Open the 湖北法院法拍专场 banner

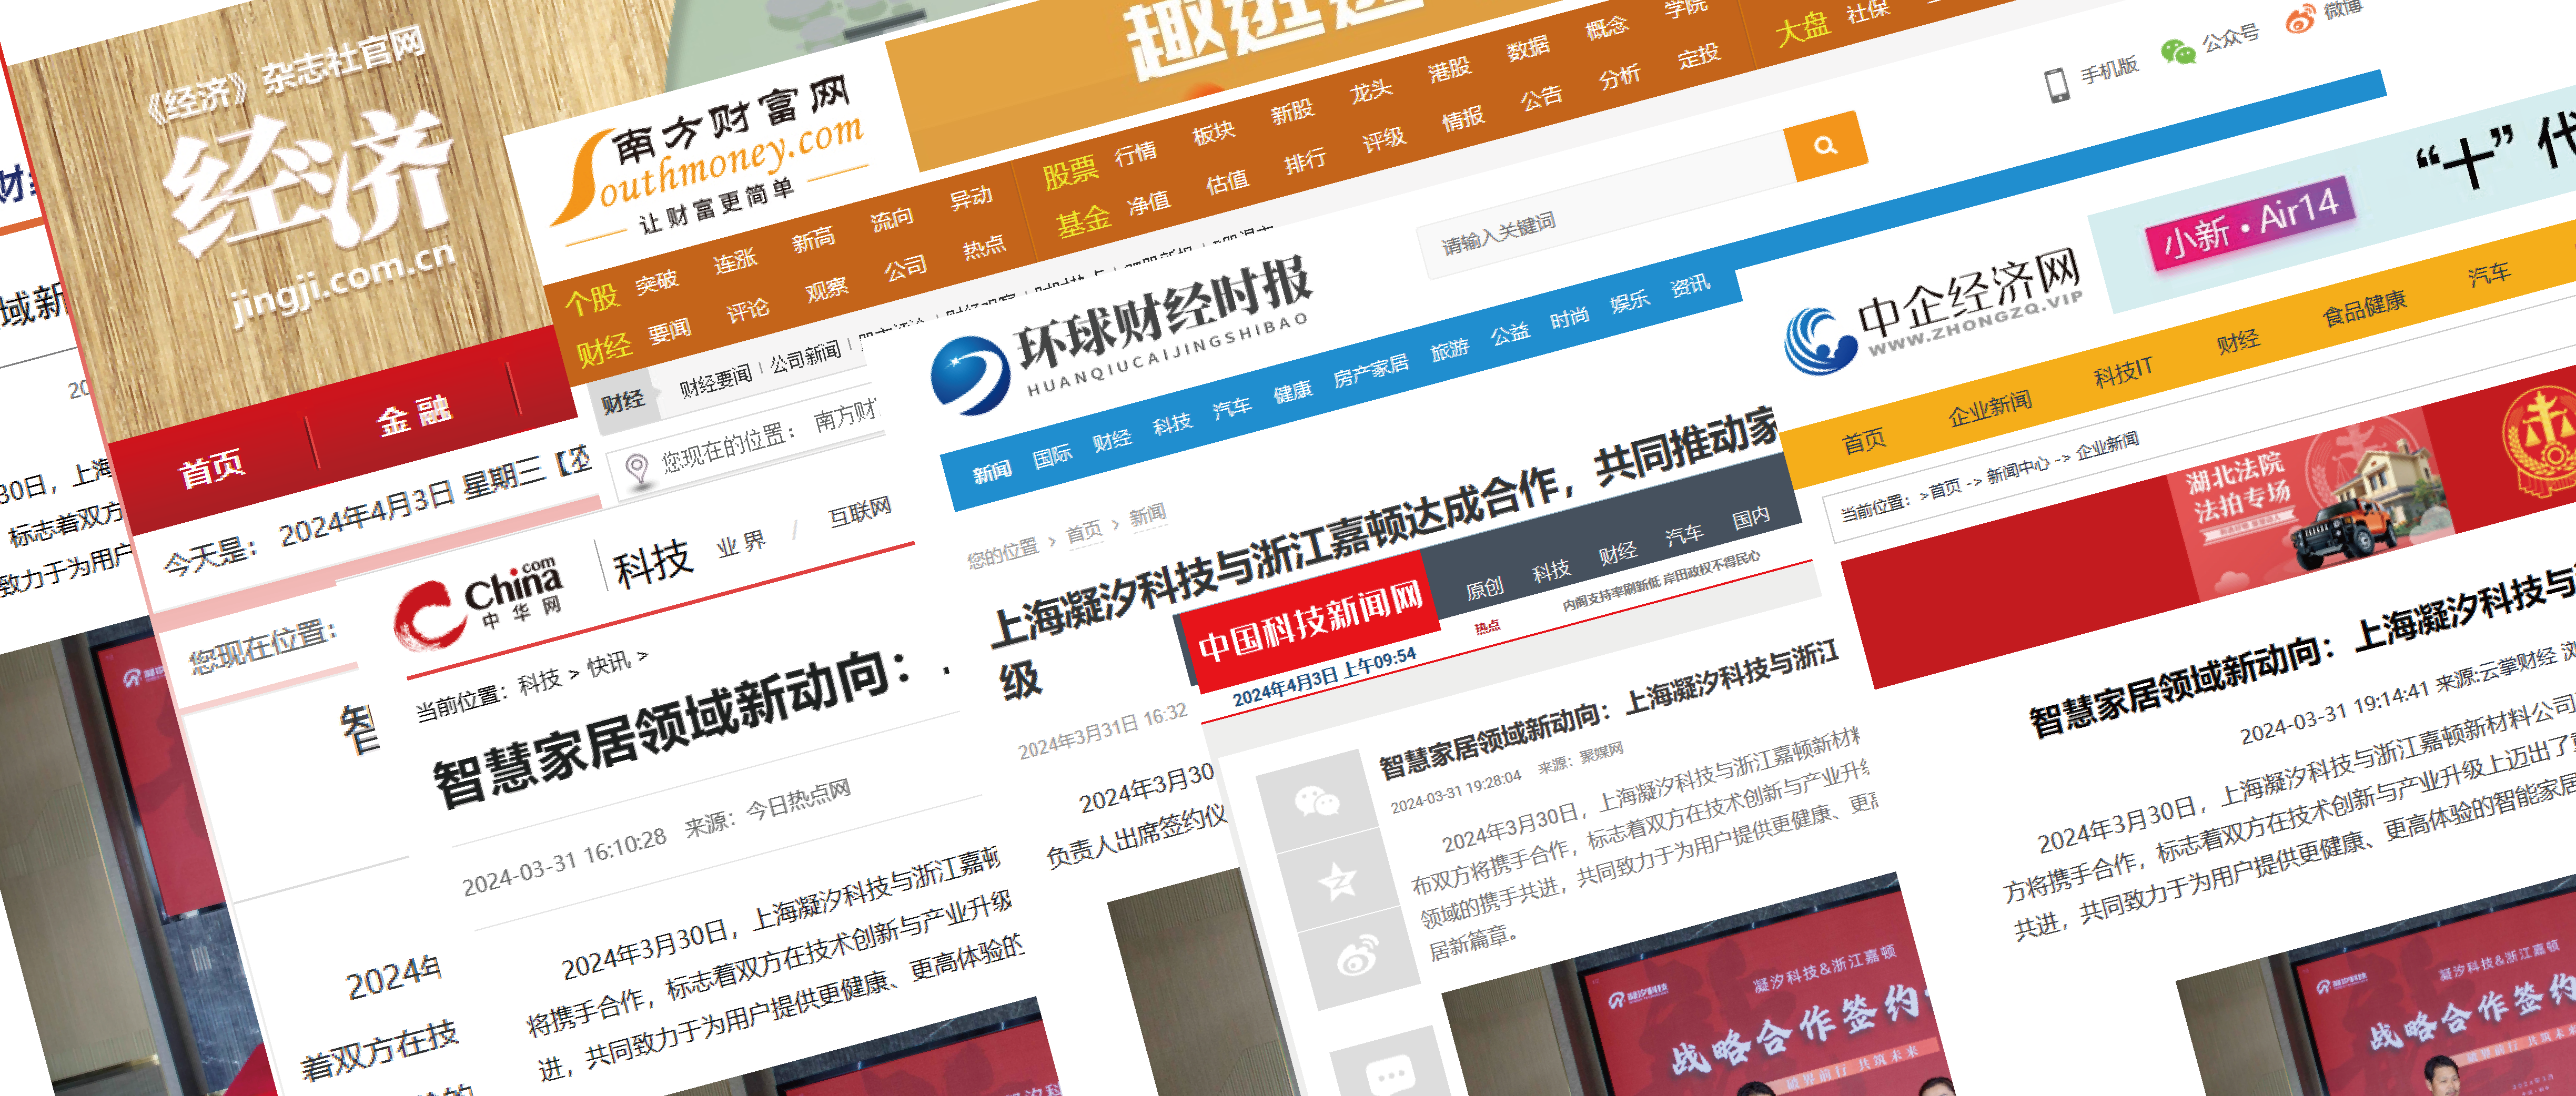[2311, 503]
